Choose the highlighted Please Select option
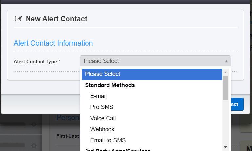The image size is (252, 151). click(x=103, y=74)
